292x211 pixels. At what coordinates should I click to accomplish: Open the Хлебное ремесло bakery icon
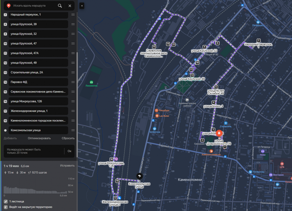point(211,151)
